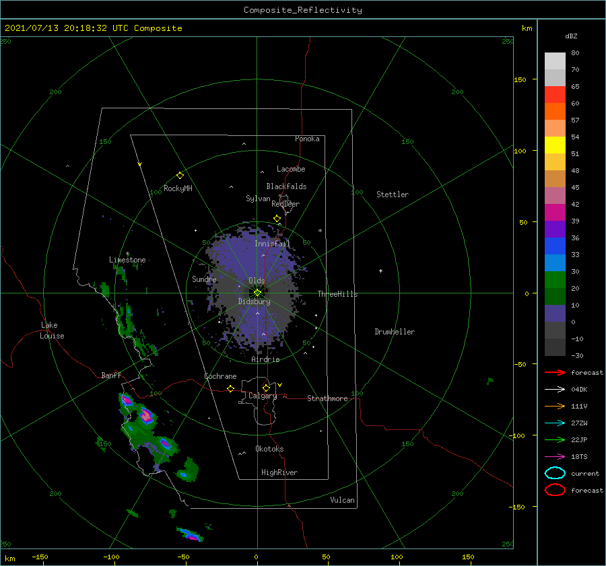Click the -150 tick on bottom axis
The height and width of the screenshot is (566, 606).
tap(40, 557)
